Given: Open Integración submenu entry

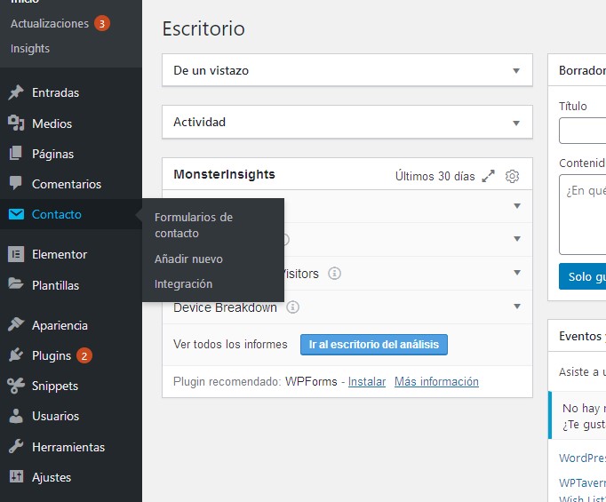Looking at the screenshot, I should [183, 284].
